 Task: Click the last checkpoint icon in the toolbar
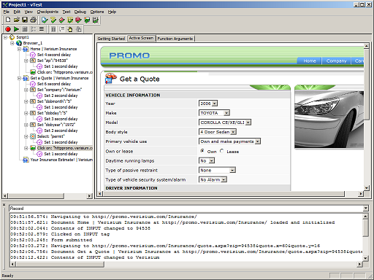click(x=96, y=20)
